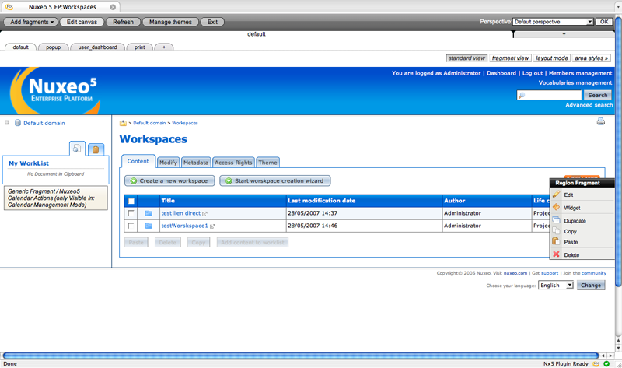This screenshot has width=622, height=368.
Task: Click the Exit button
Action: 212,22
